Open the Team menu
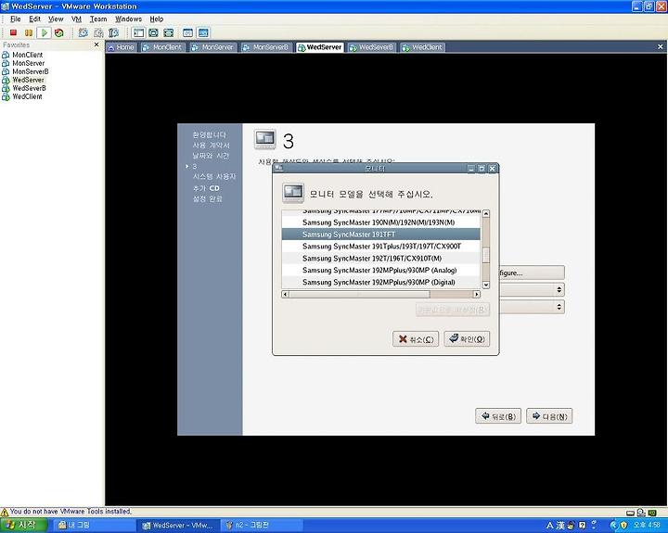 [98, 19]
